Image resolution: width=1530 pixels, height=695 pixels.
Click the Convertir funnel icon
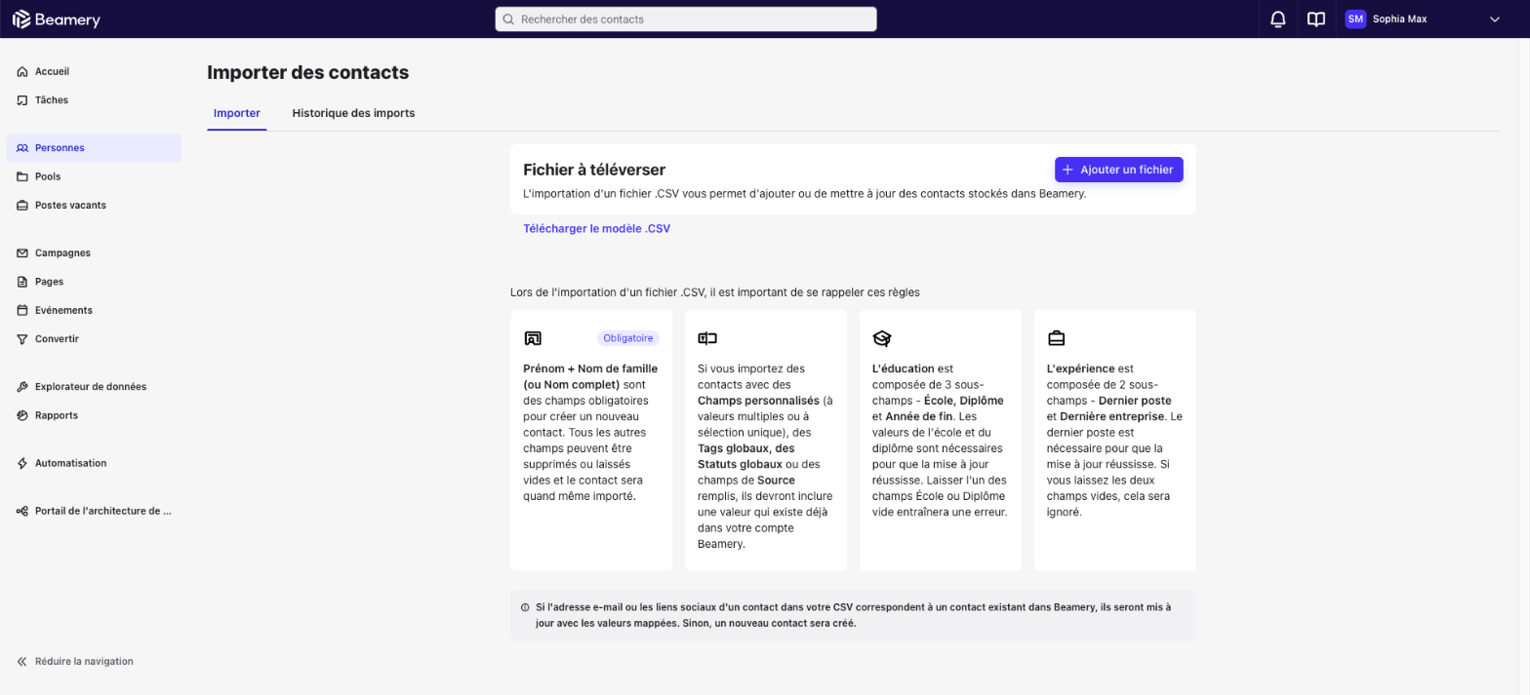(x=22, y=338)
